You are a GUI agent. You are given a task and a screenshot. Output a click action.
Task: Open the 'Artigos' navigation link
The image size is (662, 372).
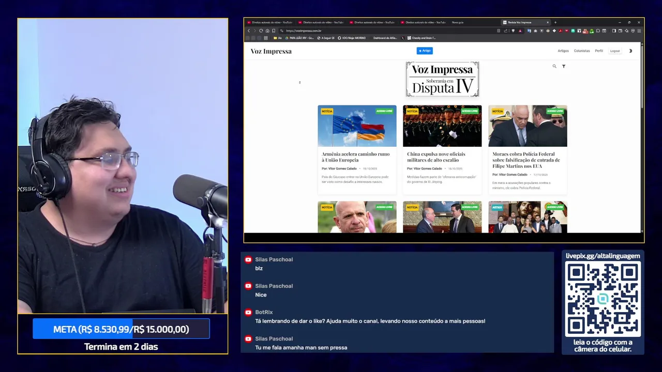click(563, 51)
